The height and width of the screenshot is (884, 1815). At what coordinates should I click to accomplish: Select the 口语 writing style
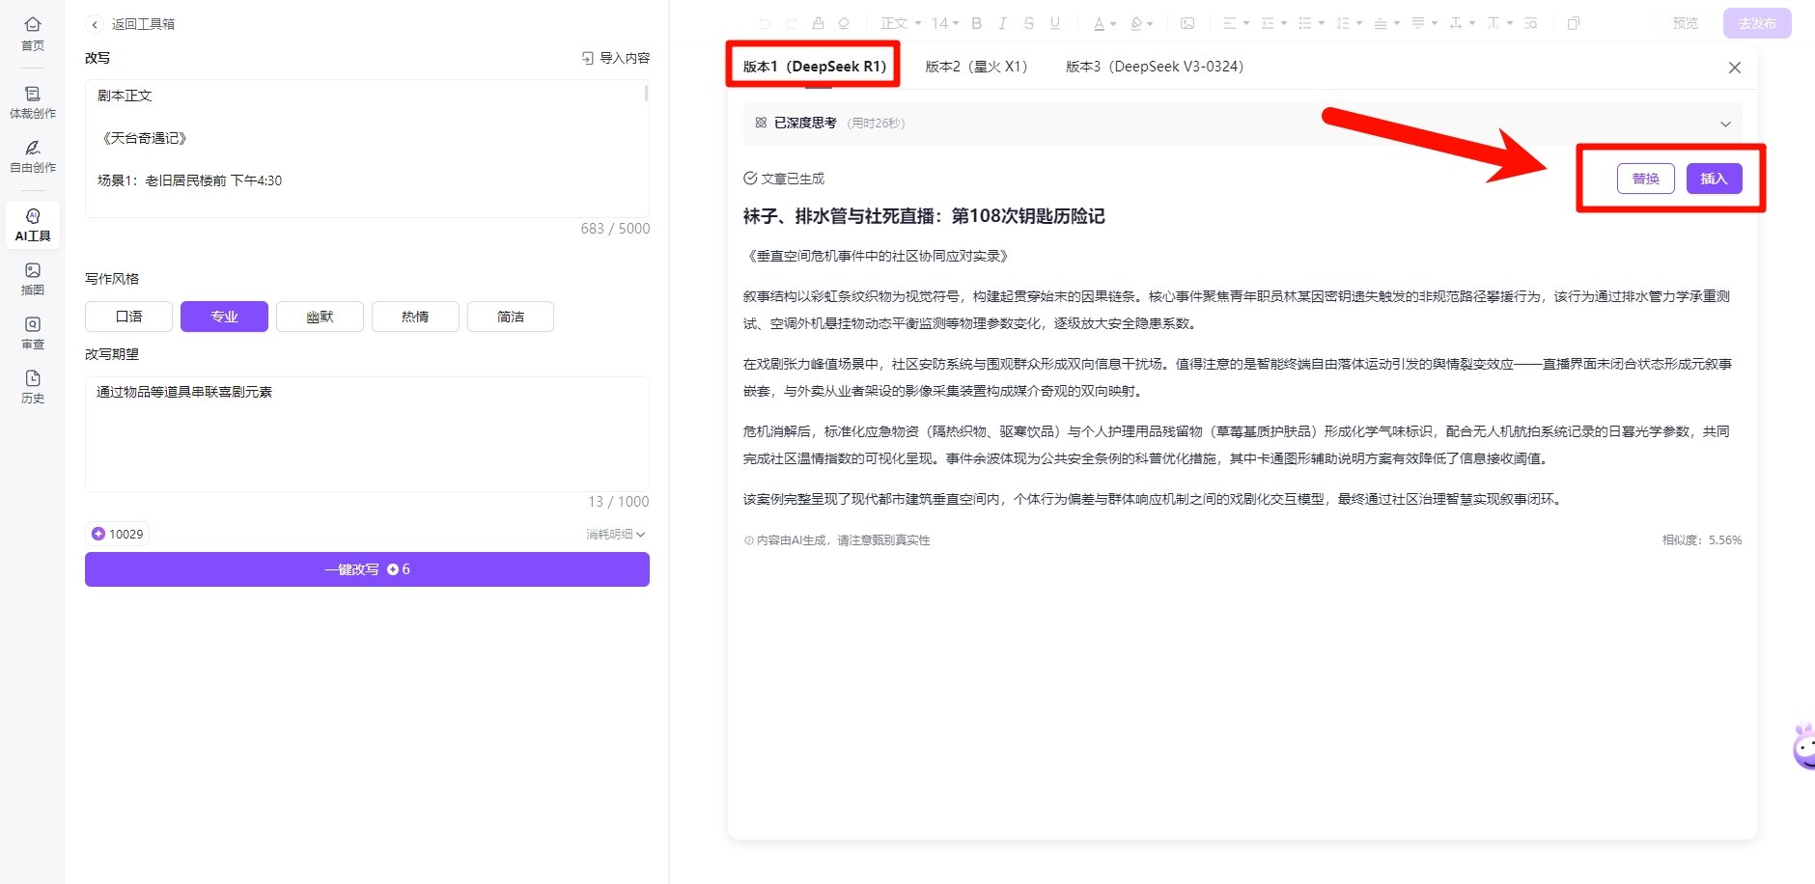pos(127,316)
